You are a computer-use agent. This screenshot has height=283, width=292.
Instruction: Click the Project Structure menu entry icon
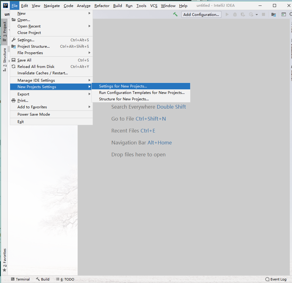coord(13,47)
